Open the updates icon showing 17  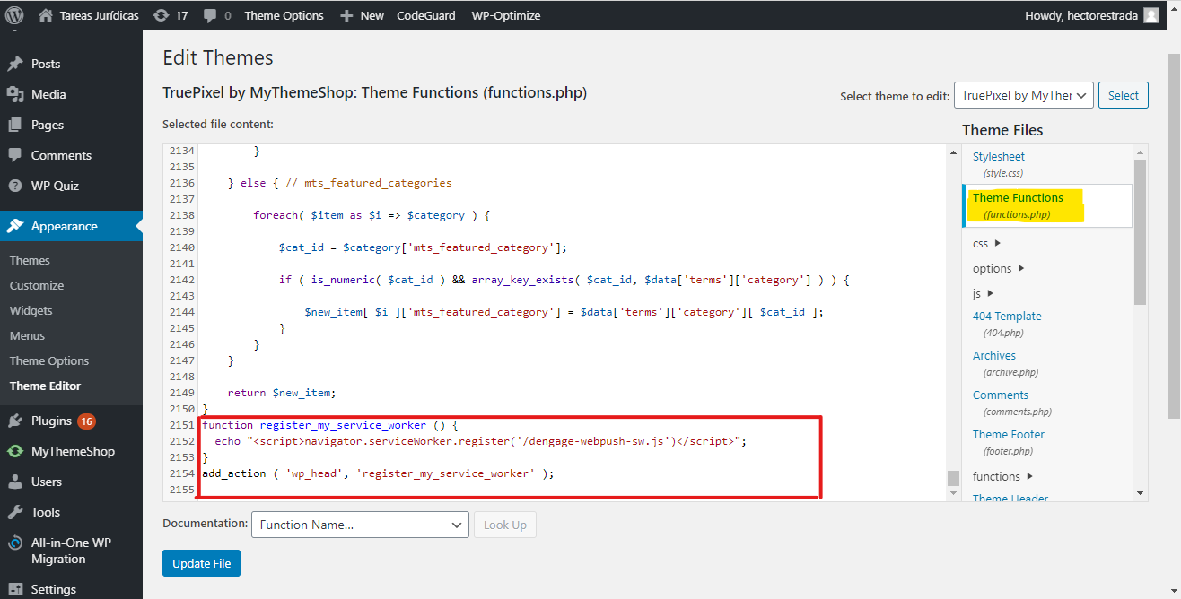coord(161,15)
